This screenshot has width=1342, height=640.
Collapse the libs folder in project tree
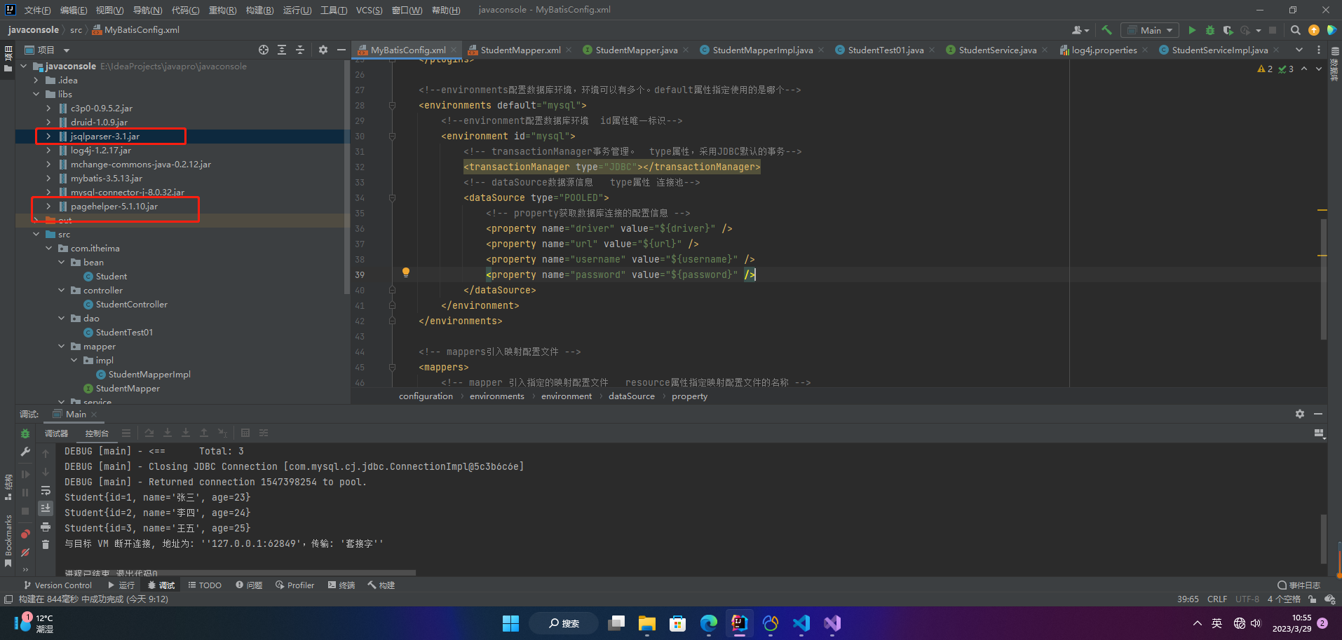coord(36,95)
